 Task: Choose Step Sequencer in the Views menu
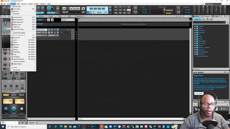pyautogui.click(x=23, y=22)
